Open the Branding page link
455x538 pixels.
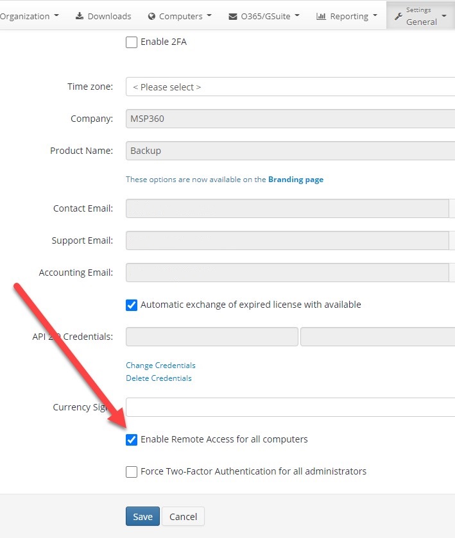pos(296,180)
